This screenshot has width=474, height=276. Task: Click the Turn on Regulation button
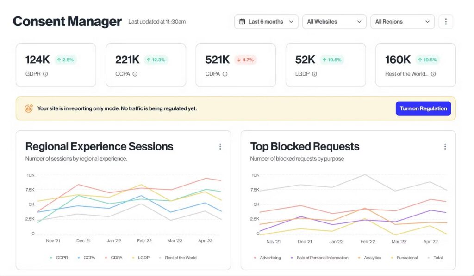point(423,108)
